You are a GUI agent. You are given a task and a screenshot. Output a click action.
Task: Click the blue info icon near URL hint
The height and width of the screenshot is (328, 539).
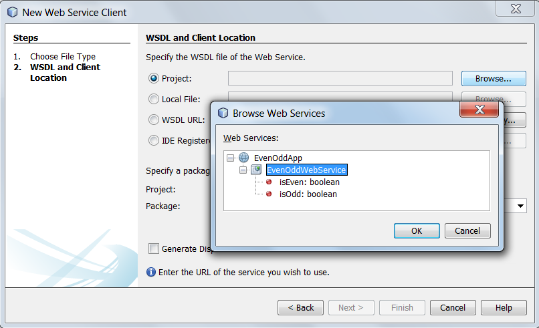click(x=151, y=272)
